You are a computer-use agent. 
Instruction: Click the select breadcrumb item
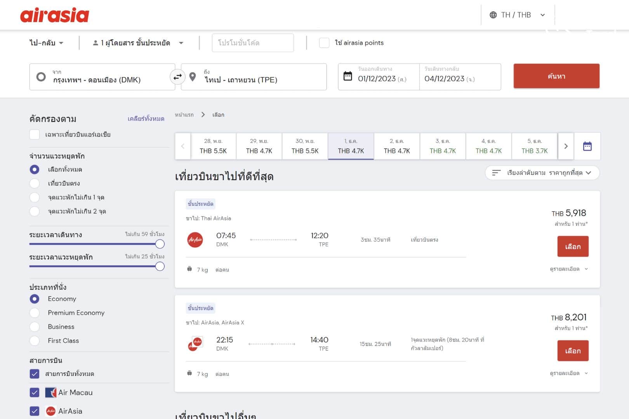[x=218, y=115]
